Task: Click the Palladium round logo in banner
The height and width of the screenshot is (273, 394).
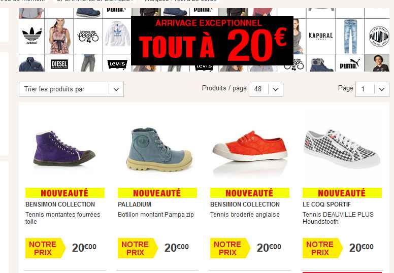Action: (379, 37)
